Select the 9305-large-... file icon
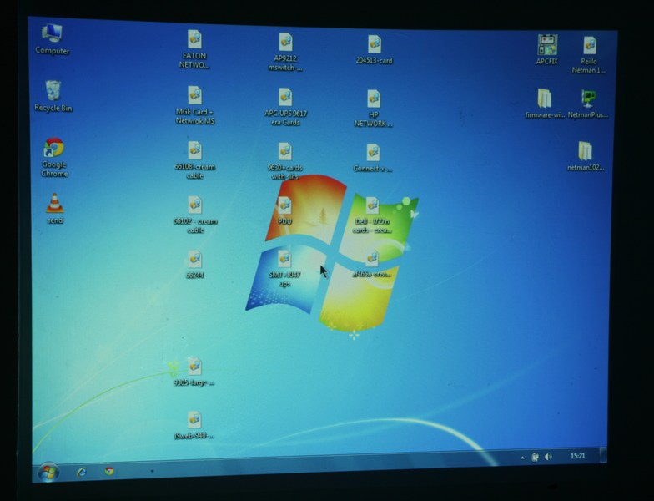The height and width of the screenshot is (501, 654). pos(194,372)
